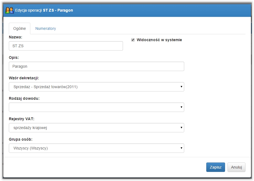The image size is (254, 181).
Task: Open the Rejestry VAT dropdown showing sprzedaży krajowej
Action: point(96,128)
